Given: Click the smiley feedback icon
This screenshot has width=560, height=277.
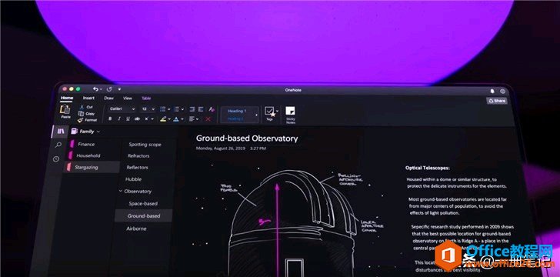Looking at the screenshot, I should coord(503,92).
